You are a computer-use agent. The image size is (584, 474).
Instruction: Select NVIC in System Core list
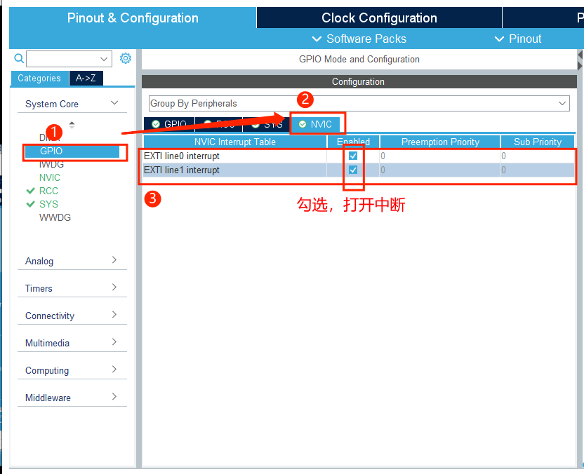click(50, 178)
